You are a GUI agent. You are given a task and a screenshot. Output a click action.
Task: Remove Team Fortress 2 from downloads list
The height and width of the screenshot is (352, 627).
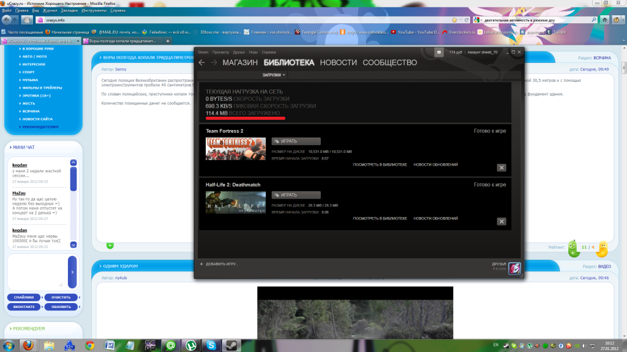501,167
